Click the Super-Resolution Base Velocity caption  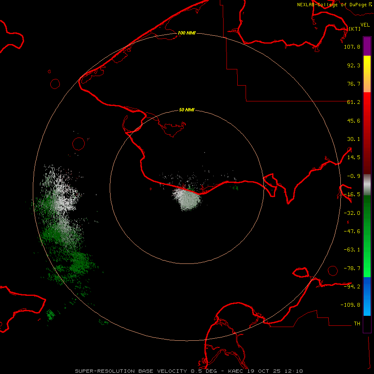(x=189, y=371)
